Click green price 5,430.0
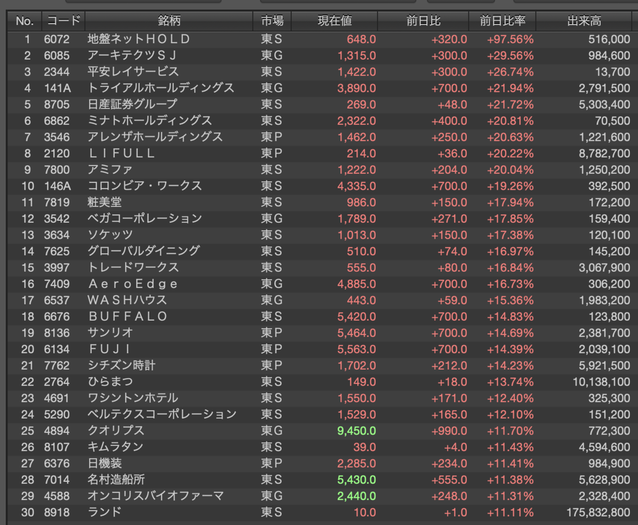 (356, 480)
